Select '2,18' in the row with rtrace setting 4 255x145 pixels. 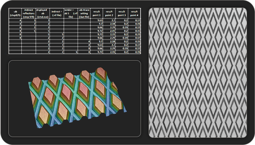113,42
